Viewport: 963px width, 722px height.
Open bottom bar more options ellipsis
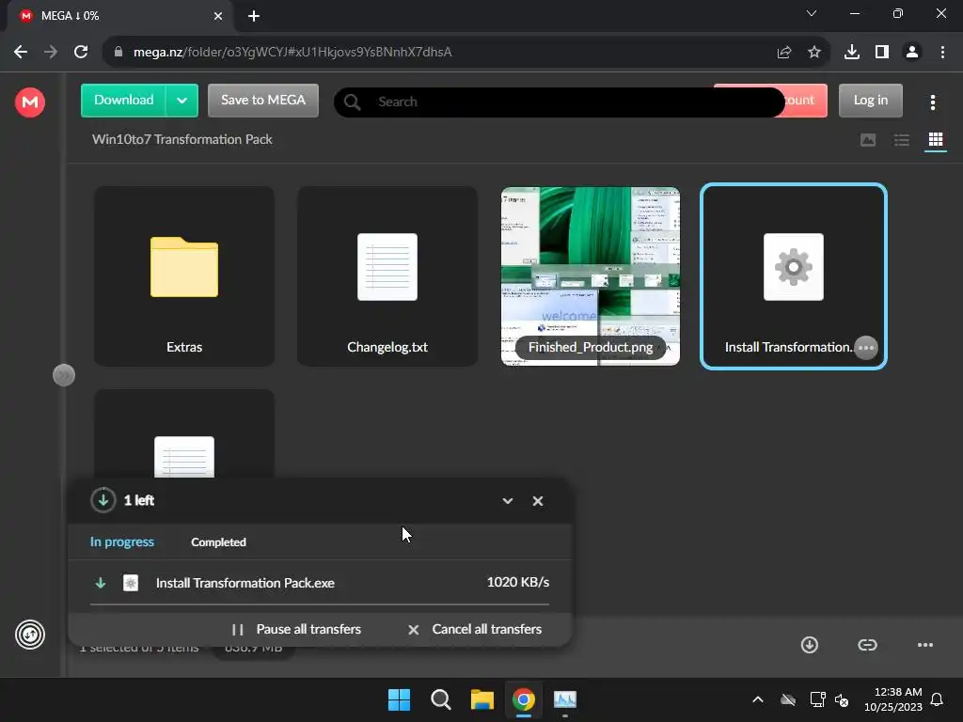[925, 645]
